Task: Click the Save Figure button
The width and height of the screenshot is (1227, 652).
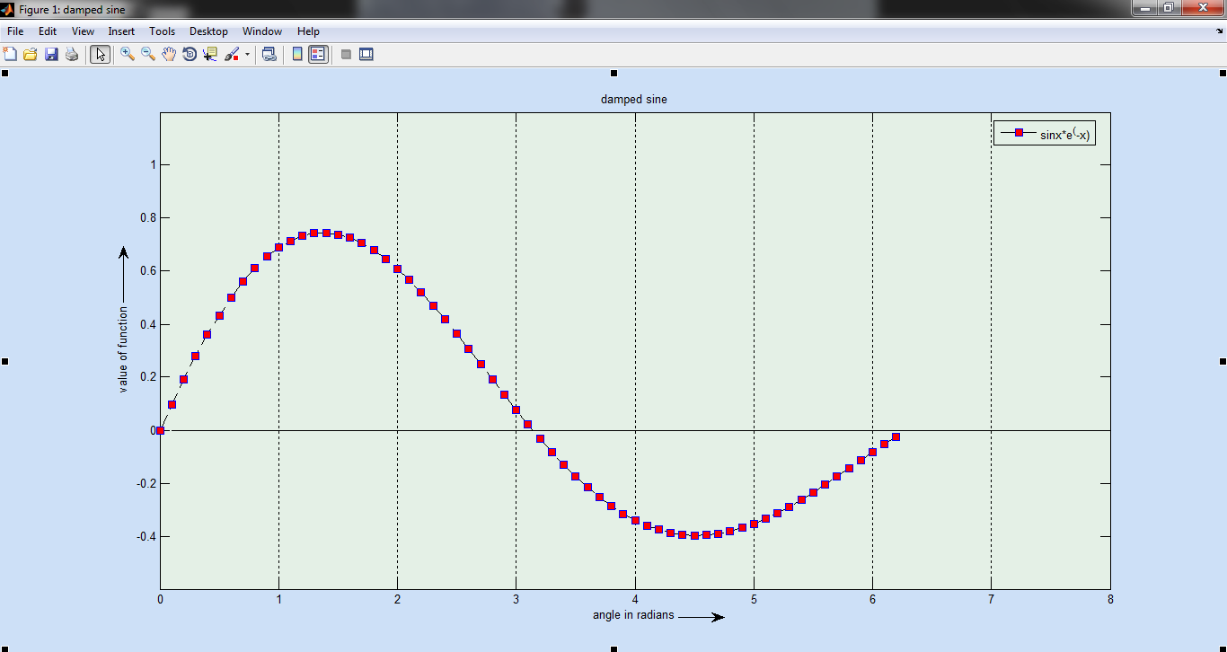Action: click(50, 54)
